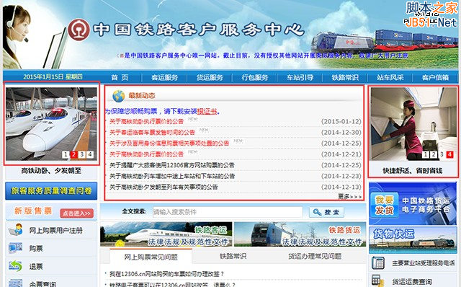Screen dimensions: 461x287
Task: Click the user icon next to 网上购票用户注册
Action: [16, 229]
